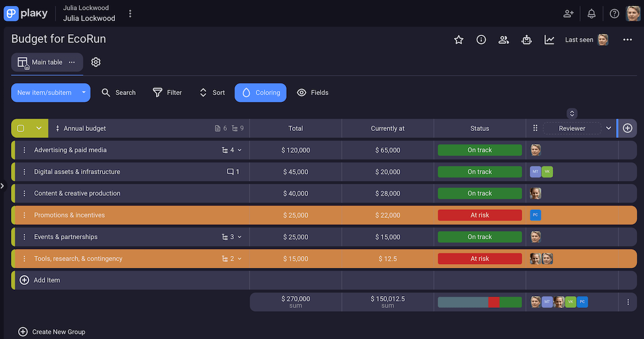
Task: Open view settings gear icon
Action: pos(96,62)
